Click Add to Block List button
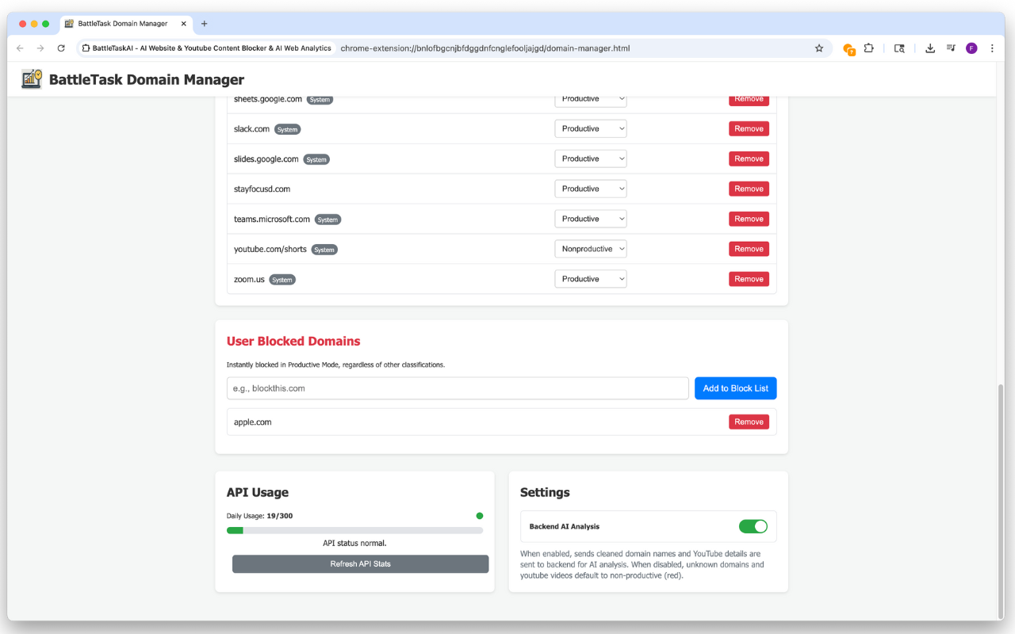Image resolution: width=1015 pixels, height=634 pixels. click(x=736, y=388)
